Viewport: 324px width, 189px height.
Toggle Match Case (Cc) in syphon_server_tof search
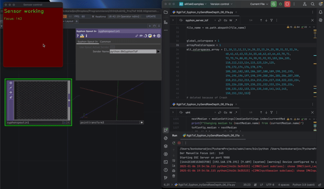click(x=226, y=20)
